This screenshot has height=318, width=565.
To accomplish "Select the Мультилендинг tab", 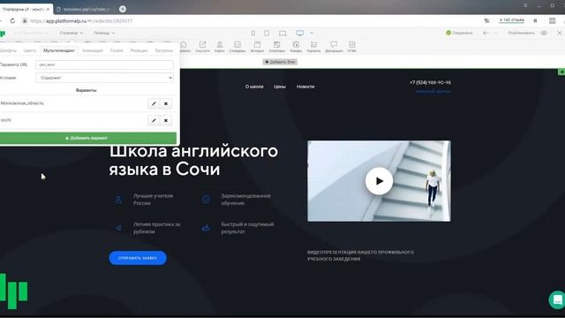I will coord(59,50).
